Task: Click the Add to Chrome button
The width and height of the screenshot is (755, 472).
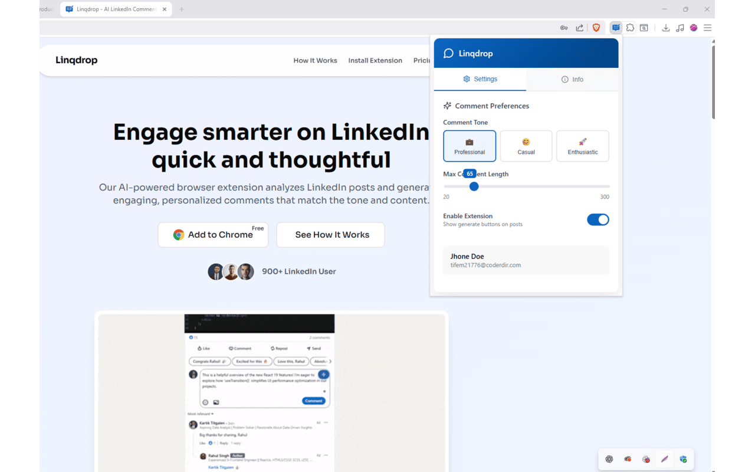Action: point(213,235)
